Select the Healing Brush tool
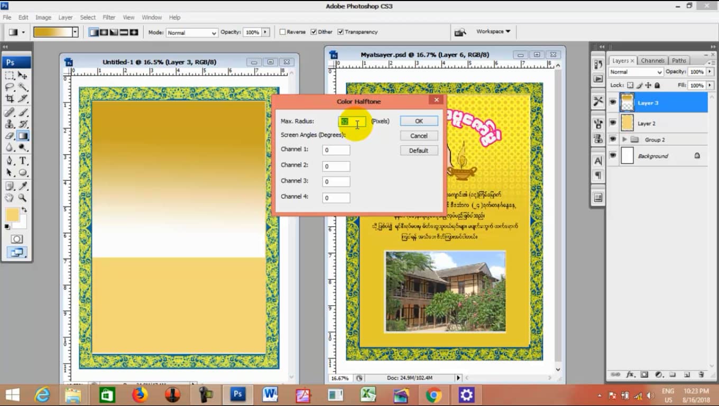Viewport: 719px width, 406px height. (x=10, y=112)
